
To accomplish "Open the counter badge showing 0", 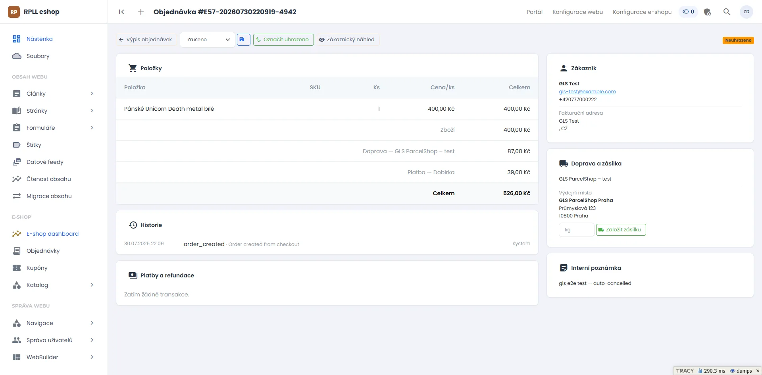I will [x=688, y=12].
